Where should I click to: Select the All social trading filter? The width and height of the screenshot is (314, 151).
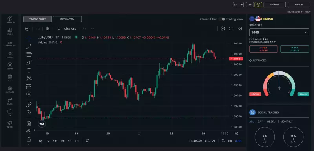(252, 121)
